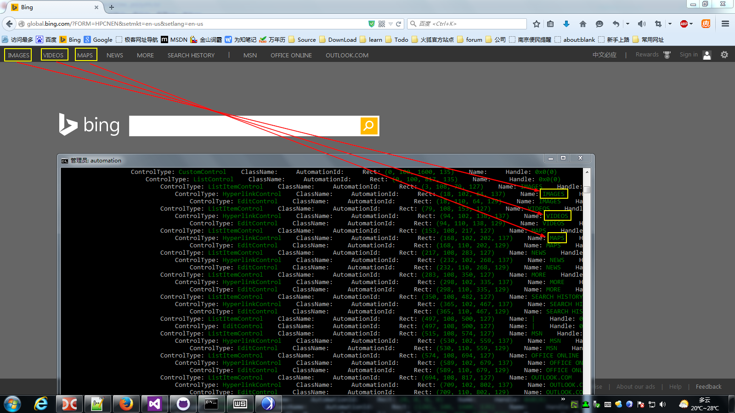Open the Firefox hamburger menu
Viewport: 735px width, 413px height.
click(x=725, y=24)
